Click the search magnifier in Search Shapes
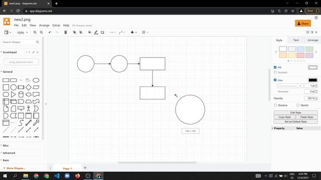 tap(37, 42)
